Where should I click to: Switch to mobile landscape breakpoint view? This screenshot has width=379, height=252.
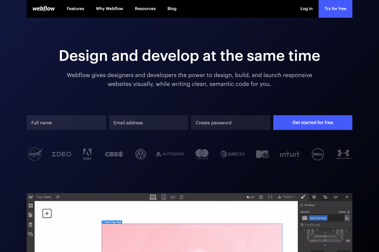click(173, 197)
